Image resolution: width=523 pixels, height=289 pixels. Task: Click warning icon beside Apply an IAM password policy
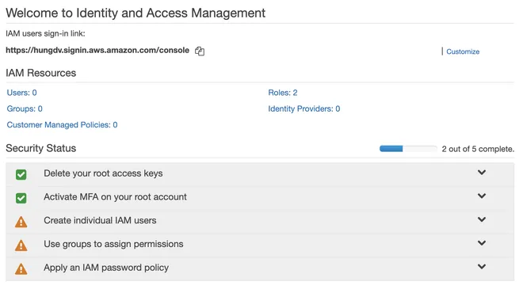click(x=21, y=268)
